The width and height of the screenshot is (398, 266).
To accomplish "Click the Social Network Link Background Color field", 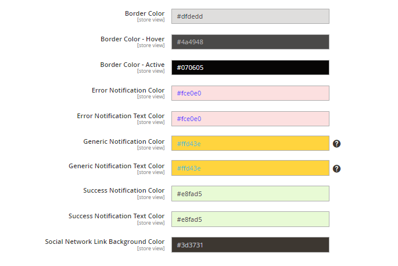I will coord(250,245).
